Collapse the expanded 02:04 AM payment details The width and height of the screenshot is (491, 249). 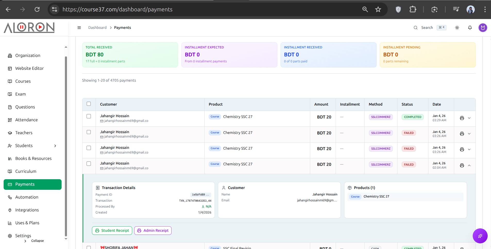[x=469, y=165]
